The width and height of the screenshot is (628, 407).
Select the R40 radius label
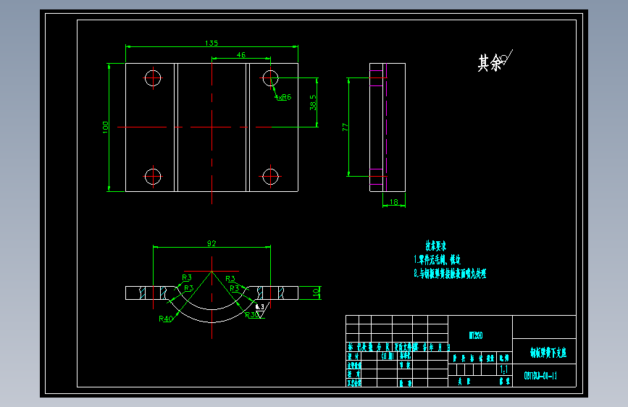tap(165, 319)
